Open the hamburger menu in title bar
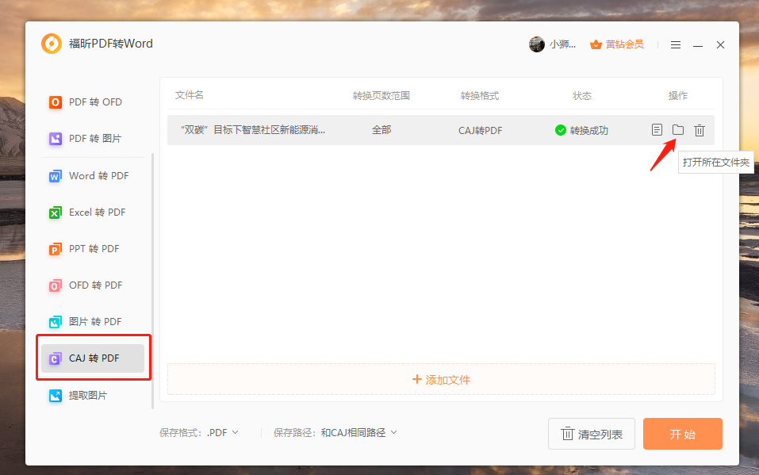The height and width of the screenshot is (475, 759). click(676, 45)
